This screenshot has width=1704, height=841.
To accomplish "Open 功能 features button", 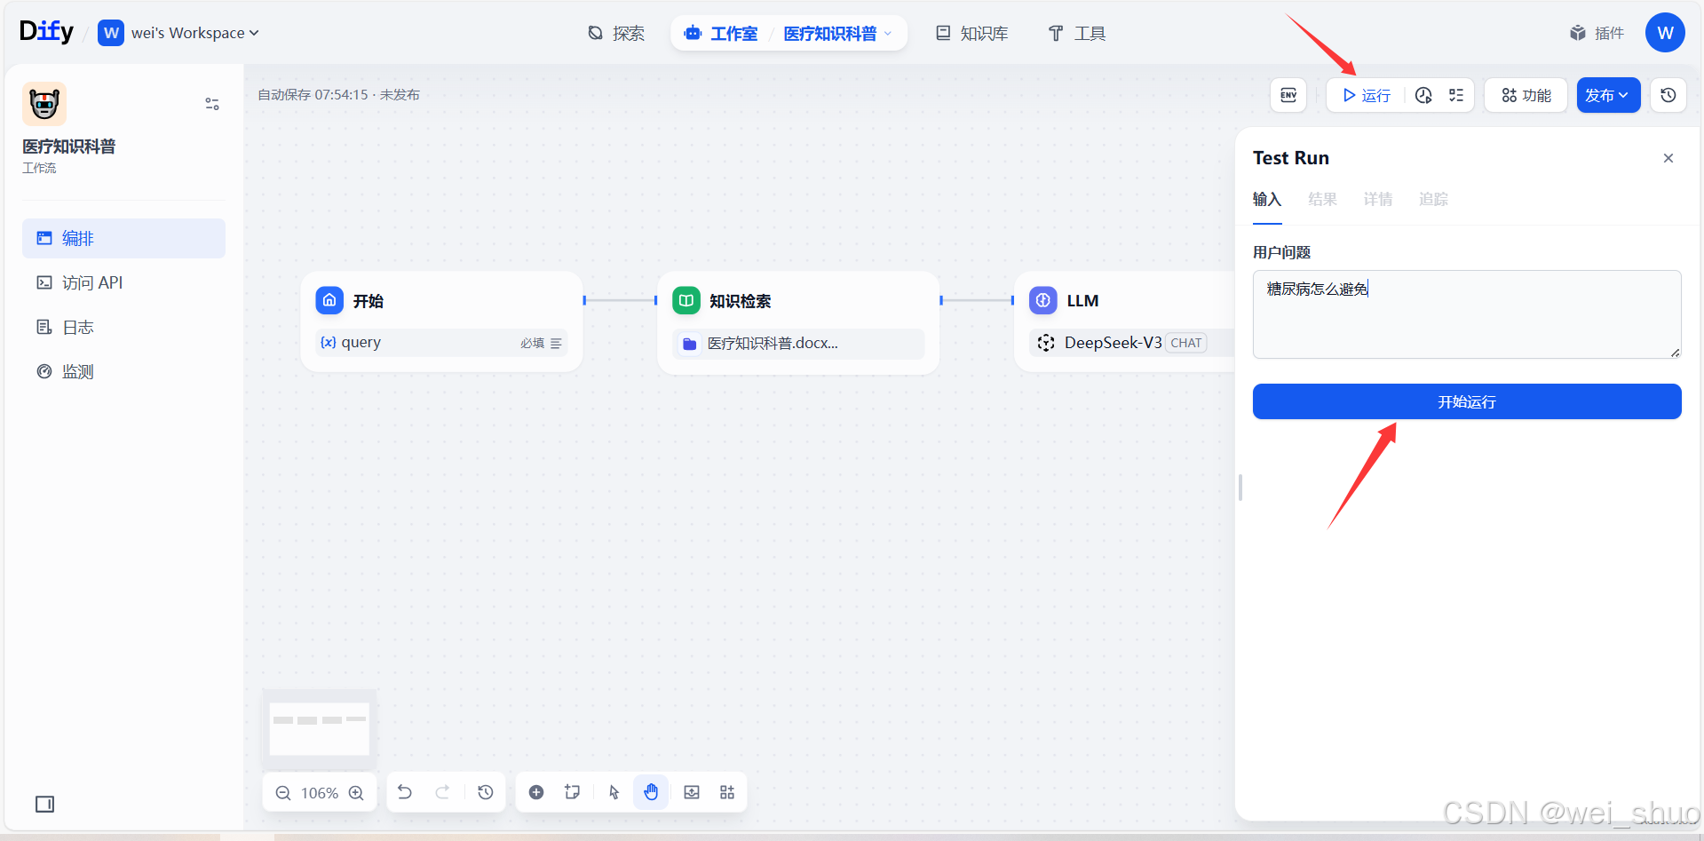I will tap(1526, 95).
